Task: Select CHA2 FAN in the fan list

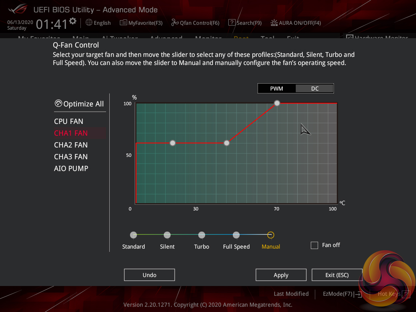Action: click(71, 145)
